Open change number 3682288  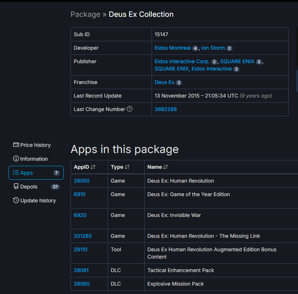click(165, 109)
